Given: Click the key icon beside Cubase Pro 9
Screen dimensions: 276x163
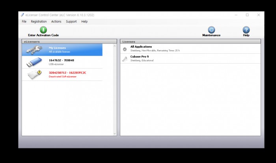Looking at the screenshot, I should click(125, 59).
